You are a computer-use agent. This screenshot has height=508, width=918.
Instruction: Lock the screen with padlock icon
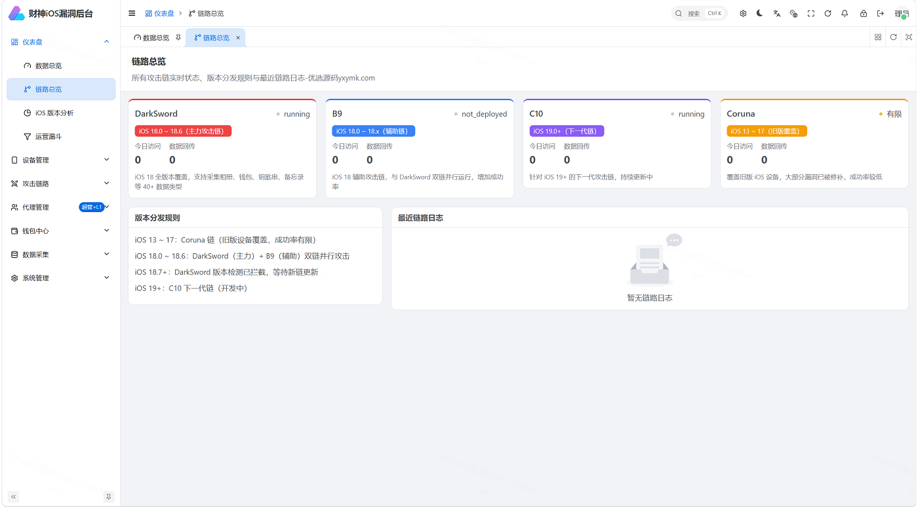(864, 13)
